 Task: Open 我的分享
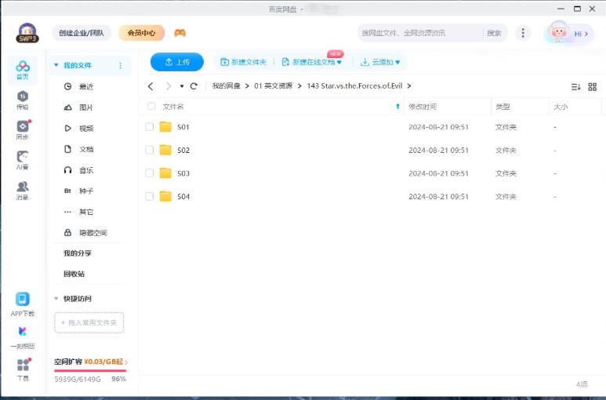tap(78, 253)
